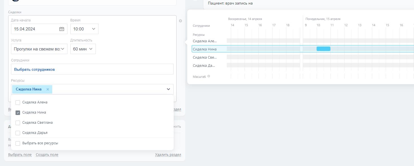Enable Выбрать все ресурсы checkbox
This screenshot has height=166, width=414.
[18, 143]
